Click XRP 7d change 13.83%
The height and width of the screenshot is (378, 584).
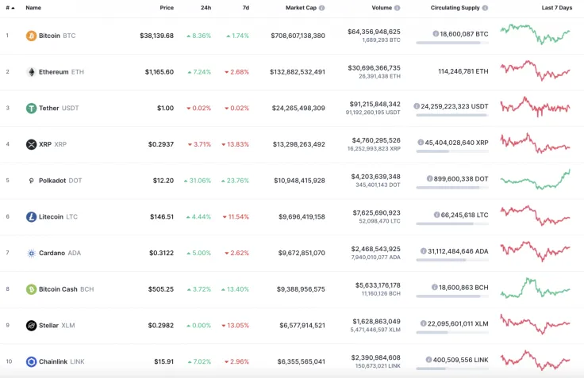(235, 144)
